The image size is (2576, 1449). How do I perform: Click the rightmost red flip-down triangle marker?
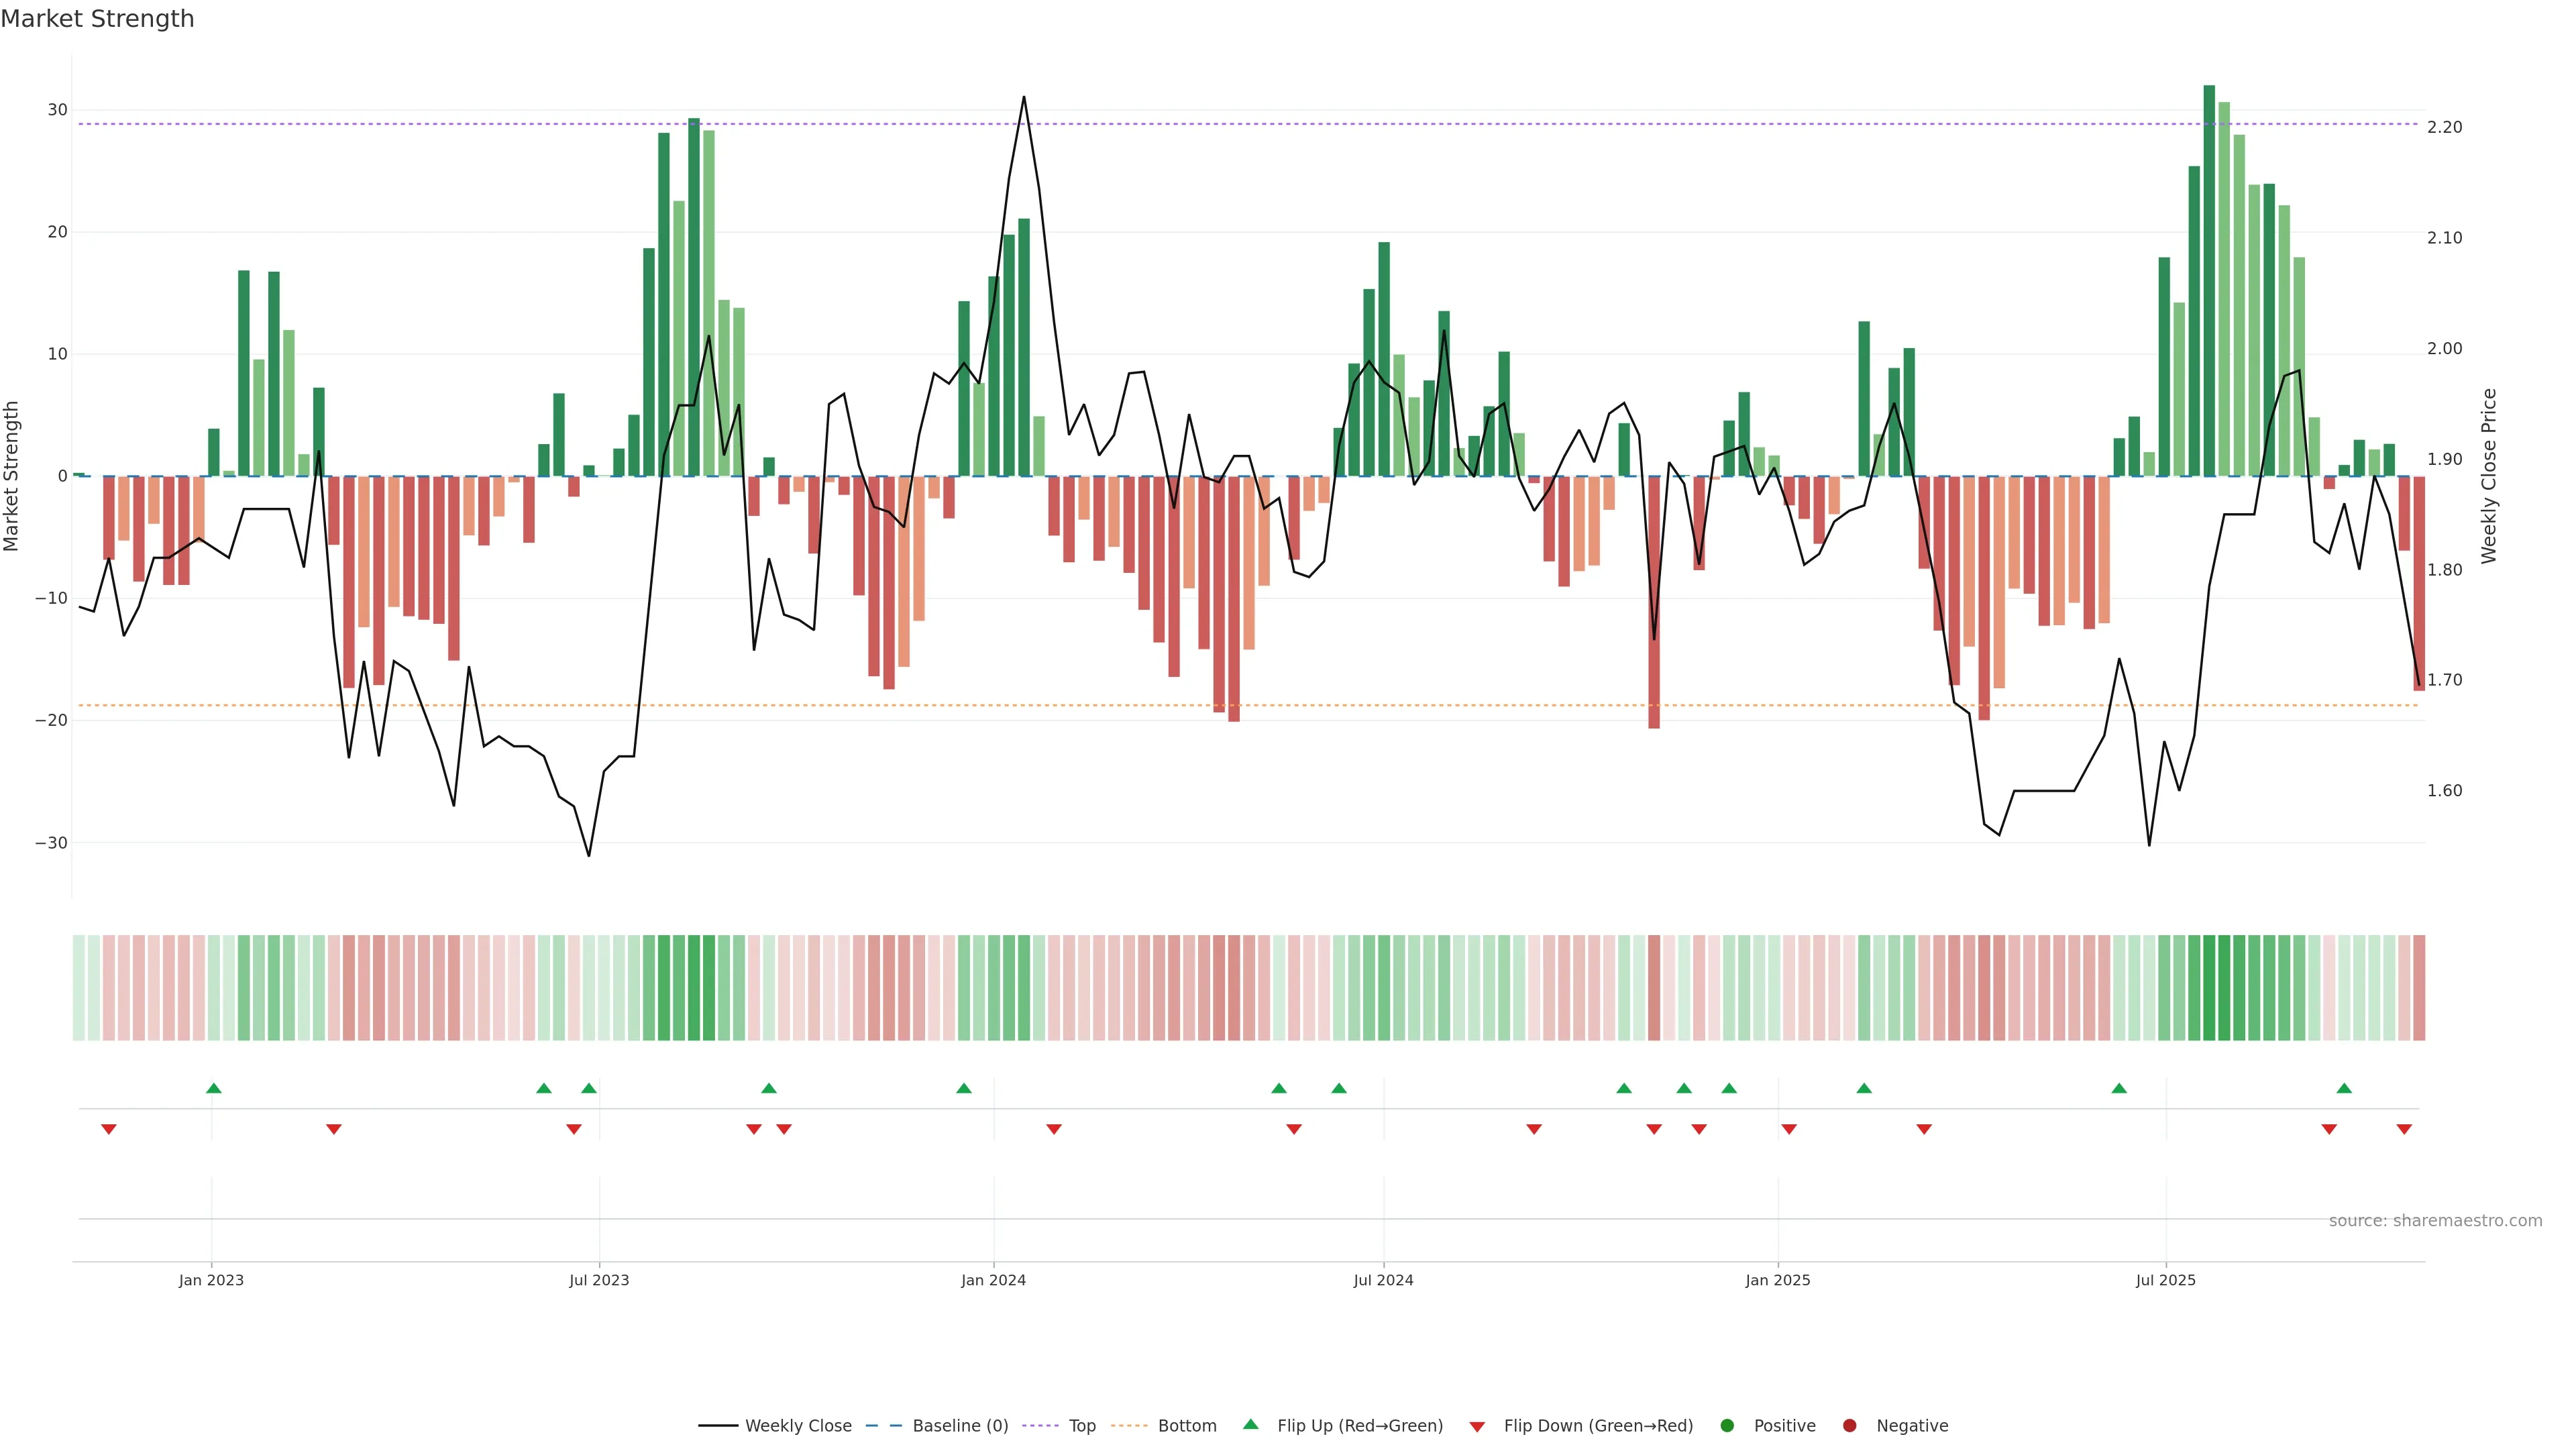pos(2404,1129)
